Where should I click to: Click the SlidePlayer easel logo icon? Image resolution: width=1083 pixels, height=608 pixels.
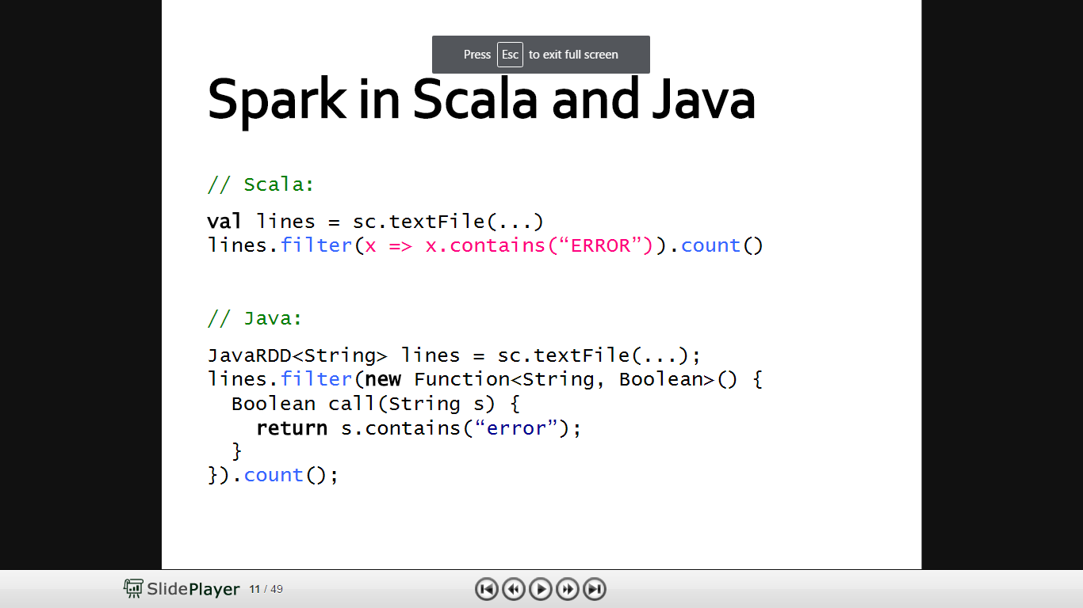click(132, 588)
